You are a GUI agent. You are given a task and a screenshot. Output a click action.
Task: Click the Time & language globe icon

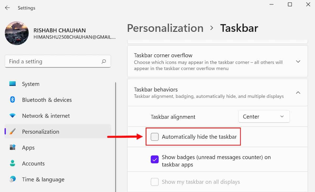click(x=12, y=179)
